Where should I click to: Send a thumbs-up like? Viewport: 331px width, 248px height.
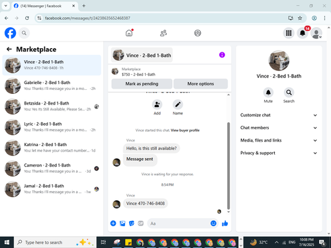click(225, 224)
